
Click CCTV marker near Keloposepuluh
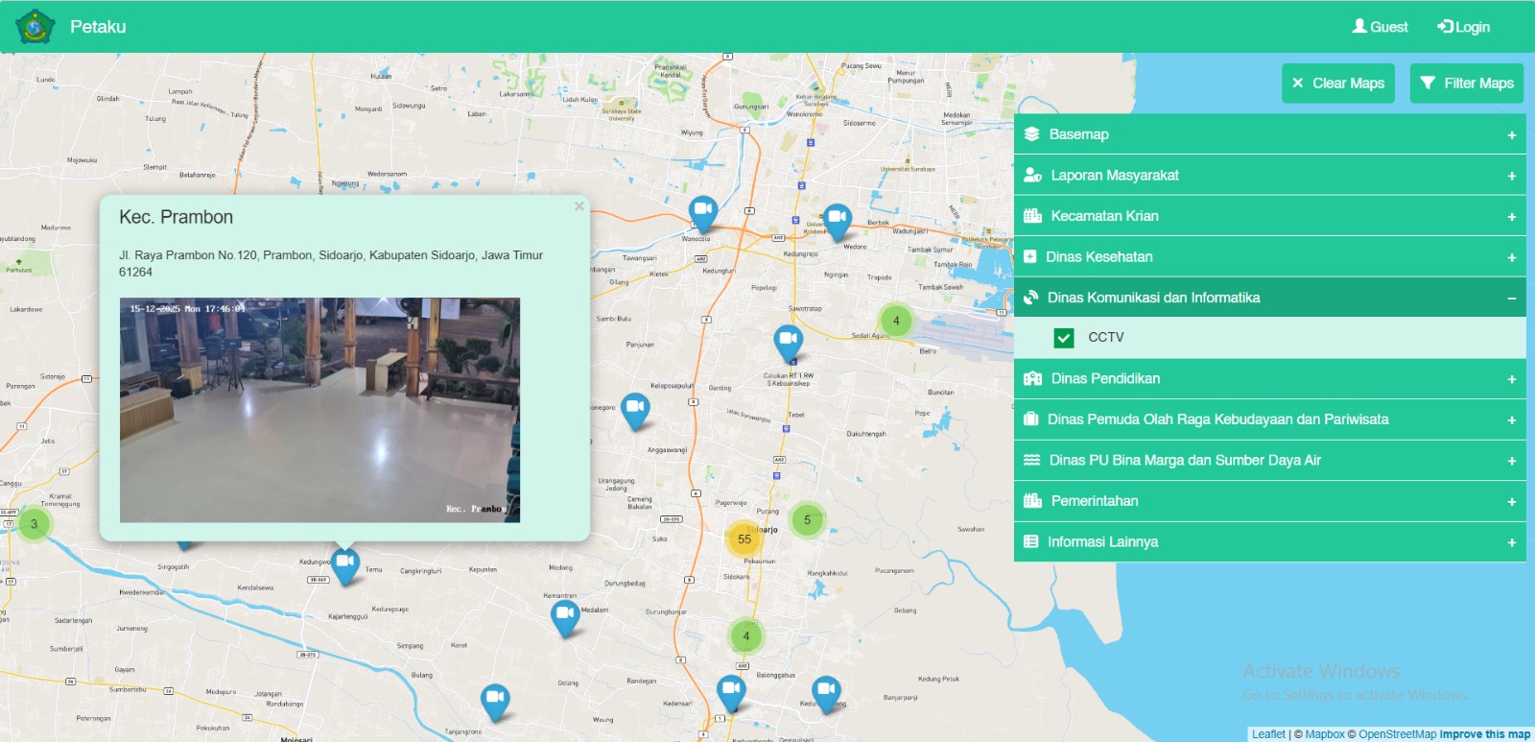(635, 409)
